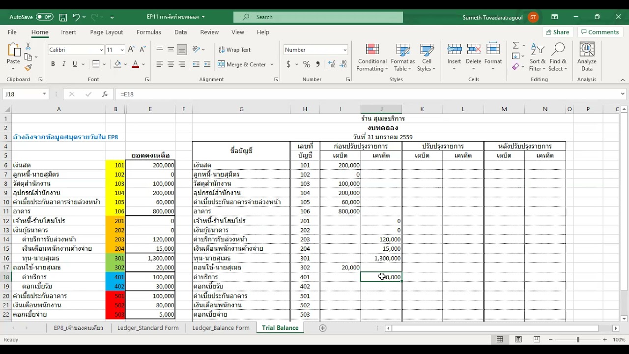629x354 pixels.
Task: Switch to Page Break Preview in status bar
Action: tap(537, 340)
